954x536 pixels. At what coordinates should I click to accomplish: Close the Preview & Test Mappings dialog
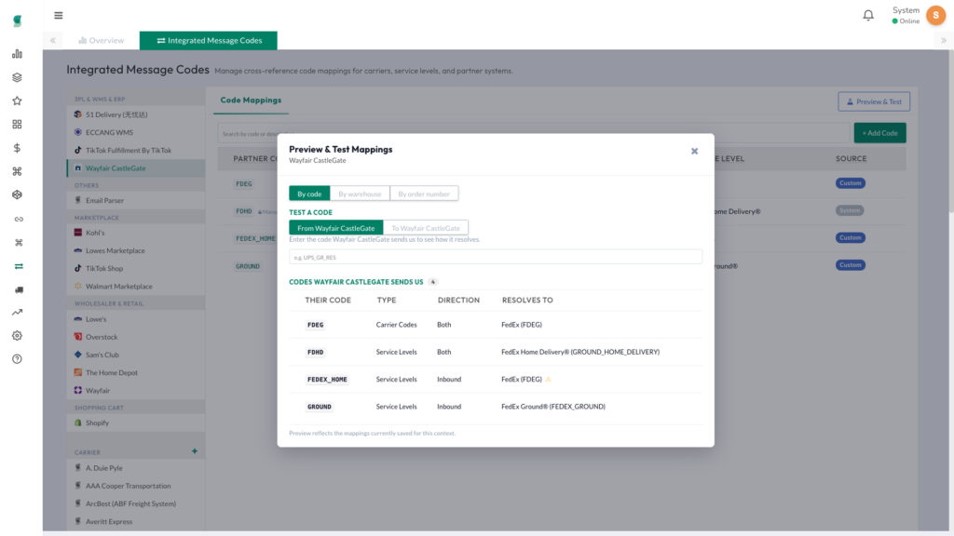click(x=694, y=152)
